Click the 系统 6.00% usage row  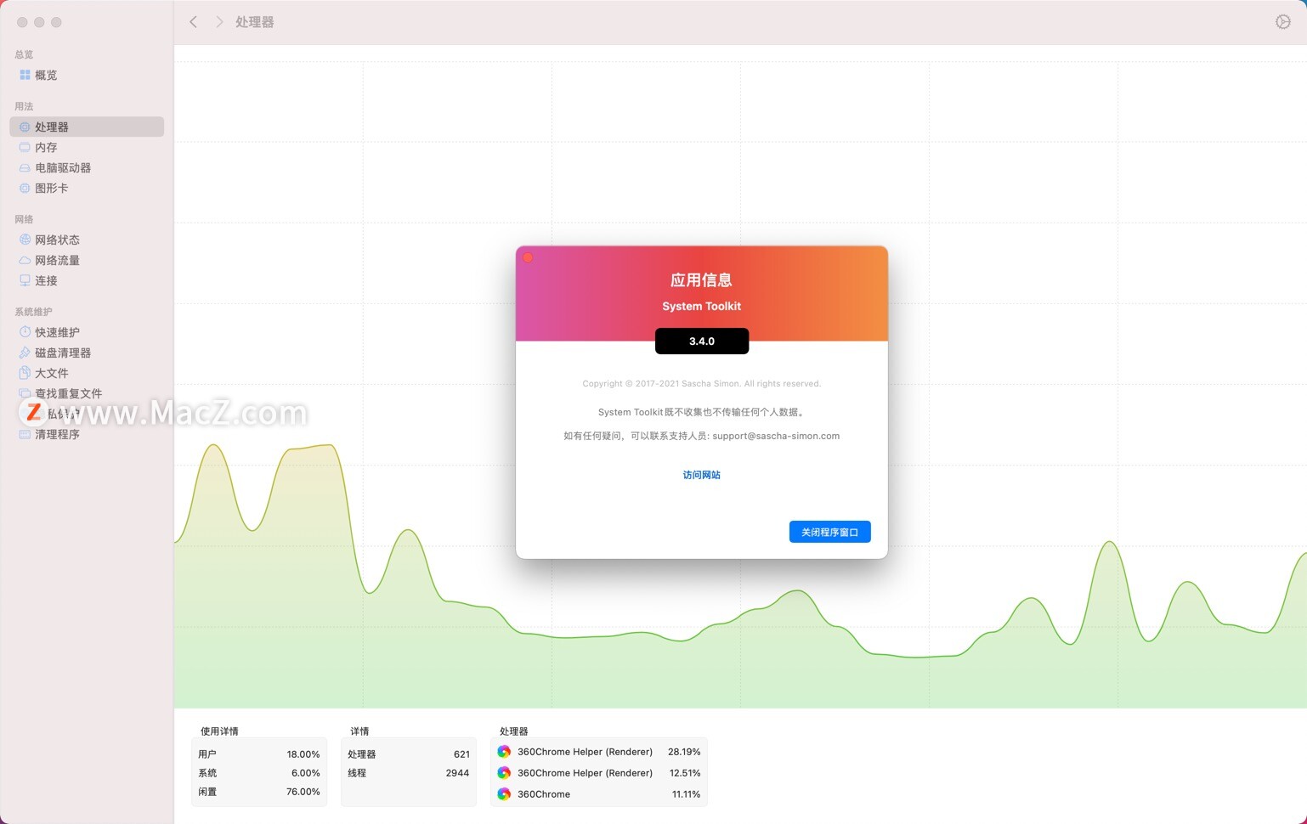[x=259, y=773]
